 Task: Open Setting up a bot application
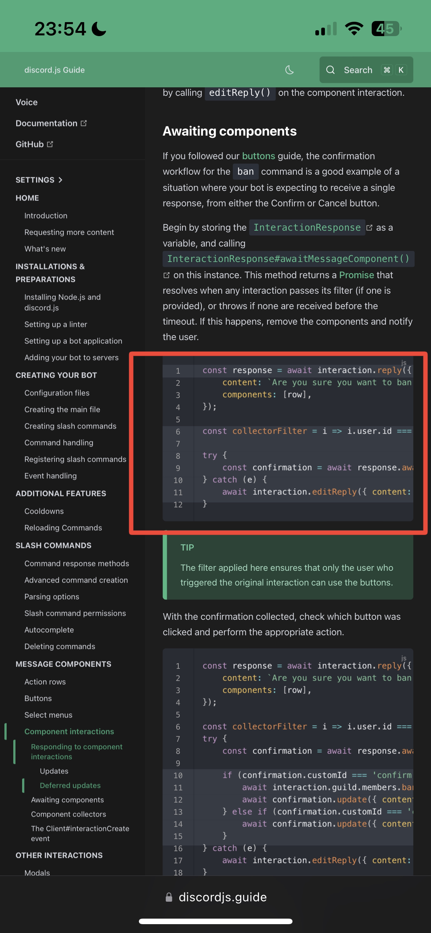tap(73, 341)
